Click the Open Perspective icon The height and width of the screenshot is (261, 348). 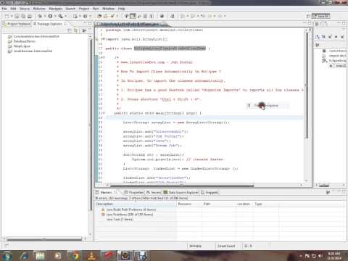pos(308,16)
